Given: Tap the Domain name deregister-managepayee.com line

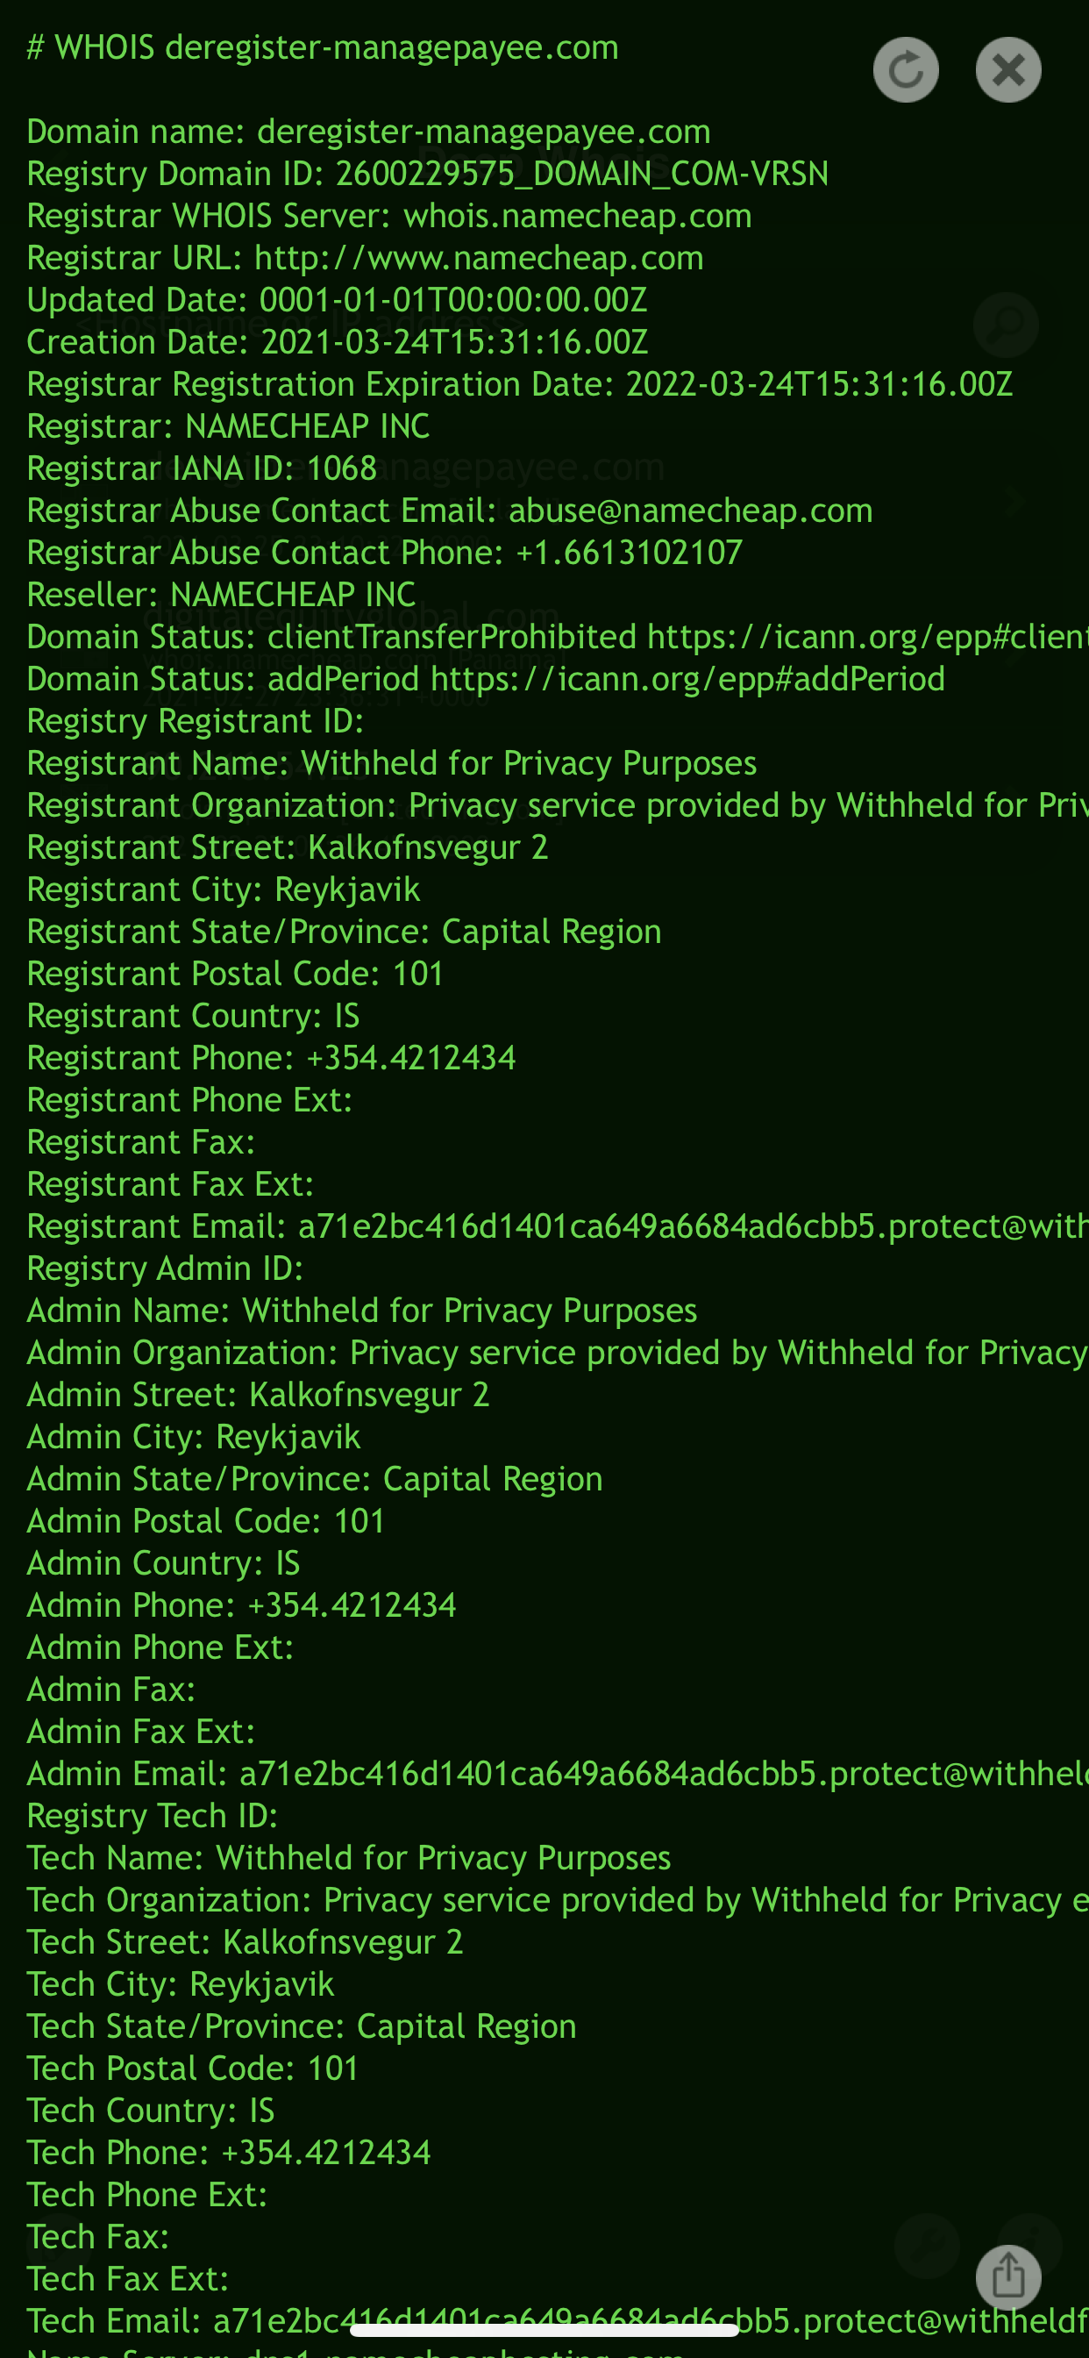Looking at the screenshot, I should click(x=369, y=132).
